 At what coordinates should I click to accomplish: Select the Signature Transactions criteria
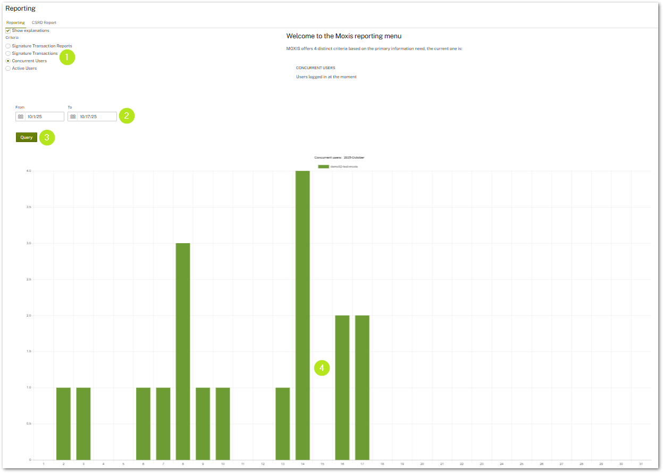coord(8,54)
